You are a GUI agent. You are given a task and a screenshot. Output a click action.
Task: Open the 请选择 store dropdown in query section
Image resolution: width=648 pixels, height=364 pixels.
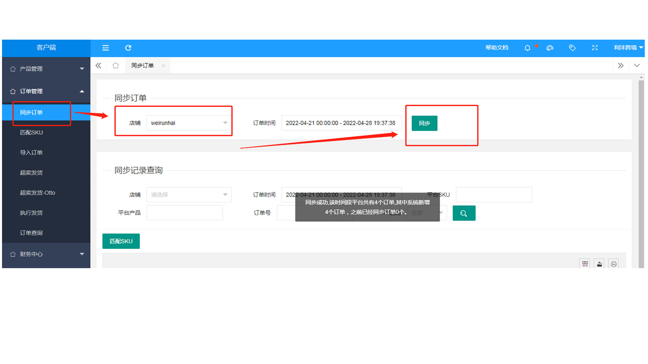click(x=189, y=195)
